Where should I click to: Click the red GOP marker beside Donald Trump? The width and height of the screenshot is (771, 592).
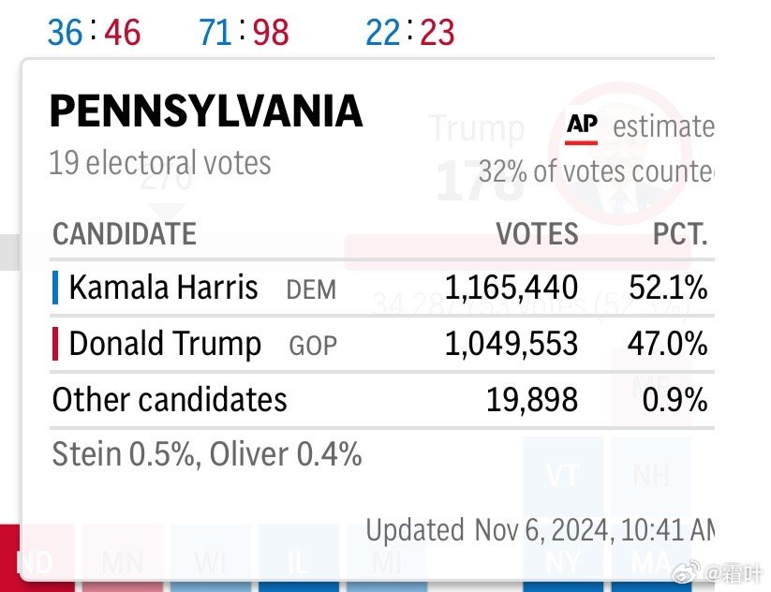point(56,344)
